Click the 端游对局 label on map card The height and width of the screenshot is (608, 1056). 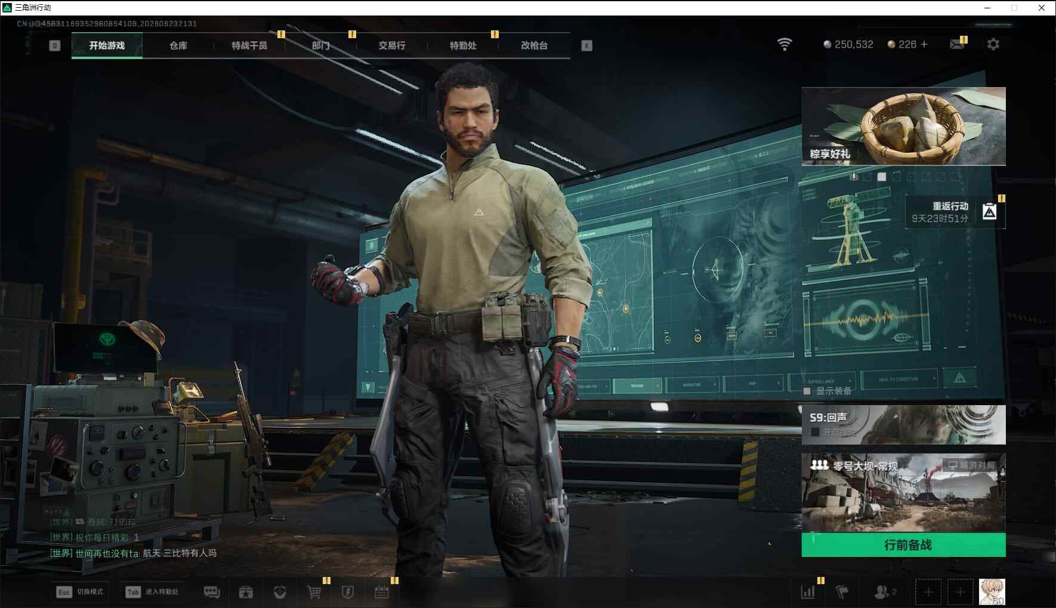(x=971, y=465)
